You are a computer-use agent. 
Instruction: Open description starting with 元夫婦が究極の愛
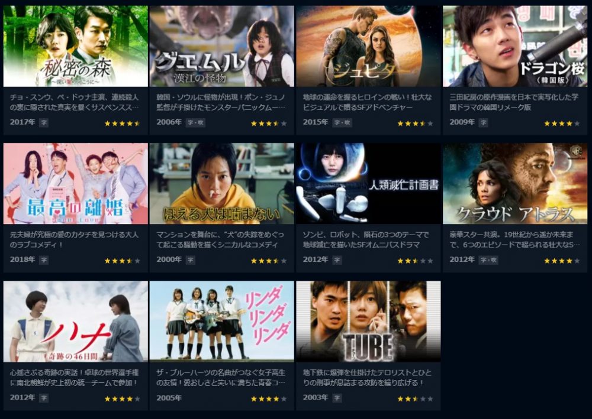[x=75, y=240]
